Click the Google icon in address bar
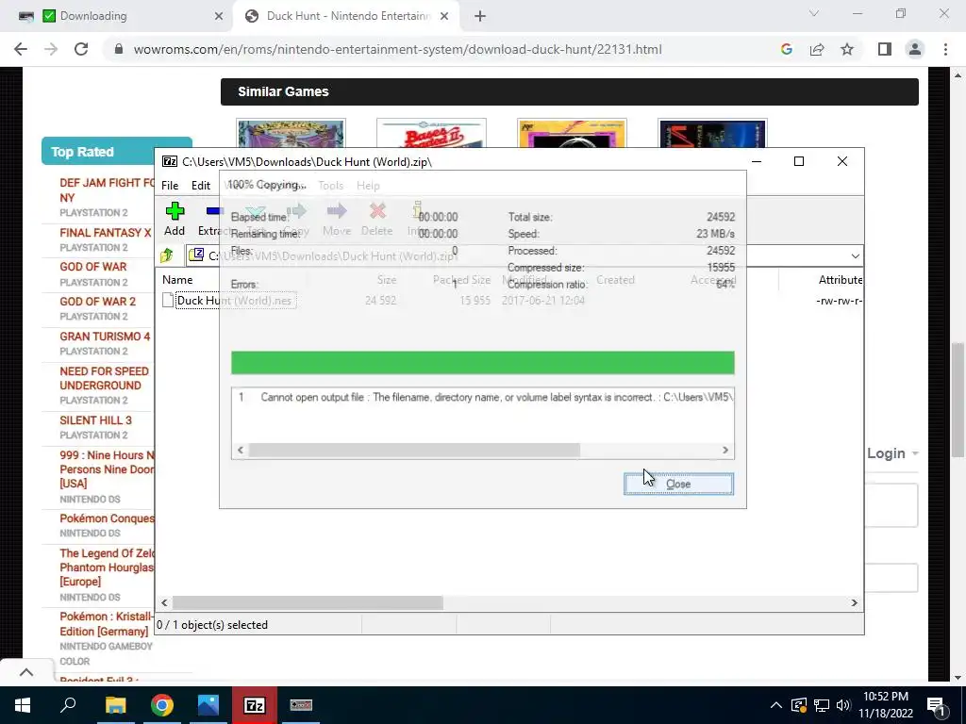 click(x=786, y=49)
